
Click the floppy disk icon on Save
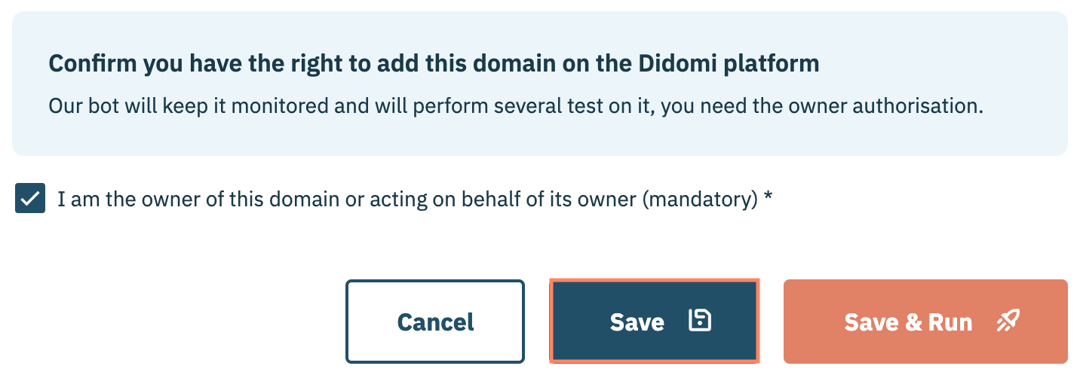[700, 322]
